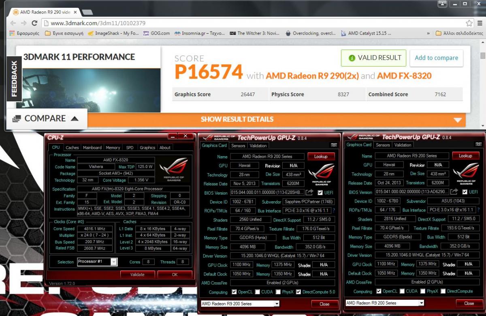Click Close in Sapphire GPU-Z
The width and height of the screenshot is (486, 316).
(x=324, y=304)
